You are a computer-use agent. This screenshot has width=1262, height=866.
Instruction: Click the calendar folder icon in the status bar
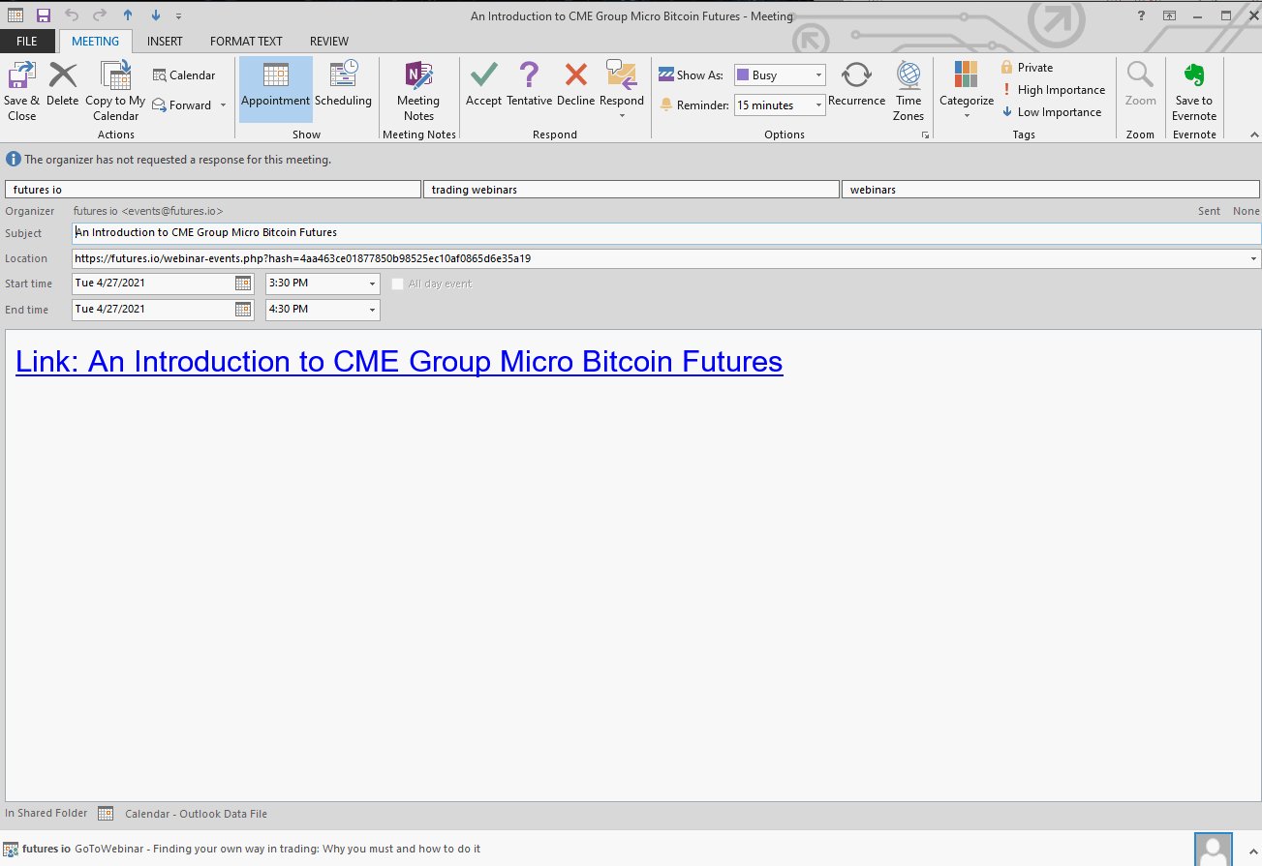(x=106, y=814)
